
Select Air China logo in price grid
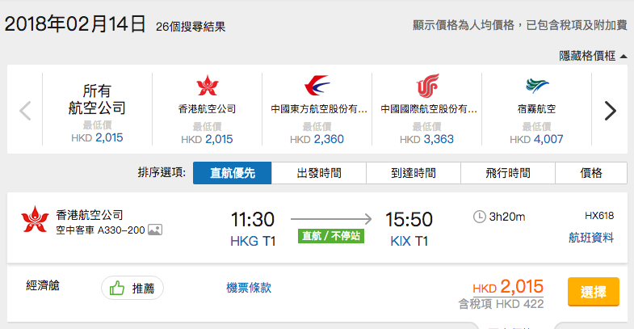point(427,86)
